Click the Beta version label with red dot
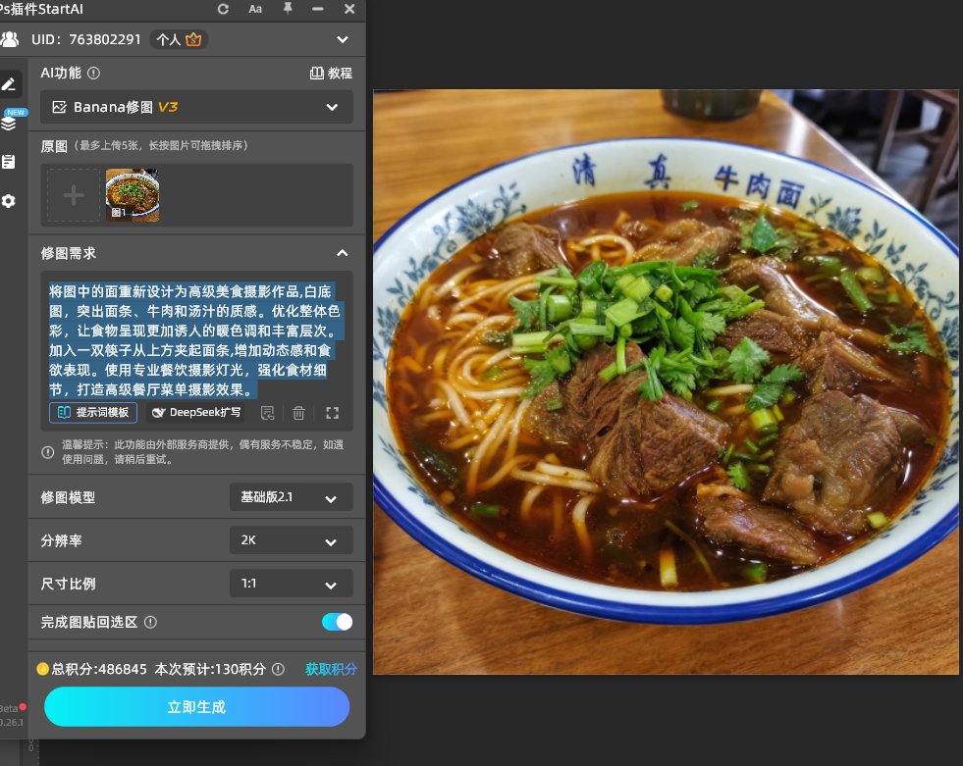The image size is (963, 766). click(x=13, y=708)
